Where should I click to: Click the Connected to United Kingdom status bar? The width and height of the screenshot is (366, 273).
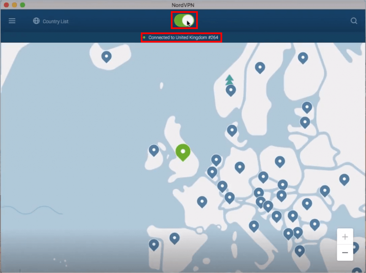pos(181,37)
